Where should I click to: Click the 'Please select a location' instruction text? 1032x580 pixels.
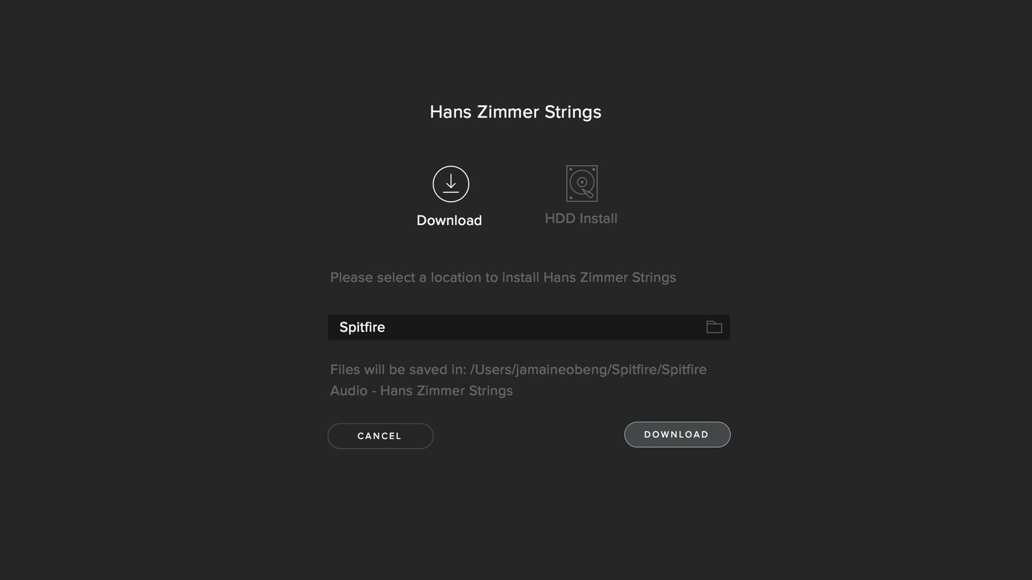(503, 278)
